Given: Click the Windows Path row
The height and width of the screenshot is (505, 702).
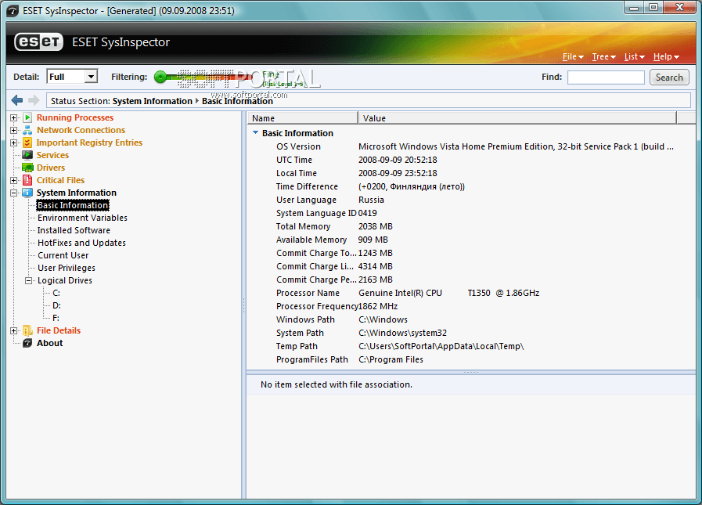Looking at the screenshot, I should [470, 319].
